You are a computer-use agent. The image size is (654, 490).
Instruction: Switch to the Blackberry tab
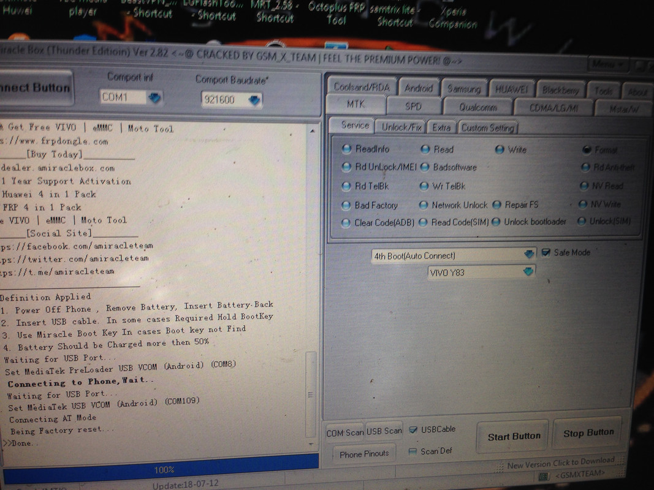click(560, 89)
